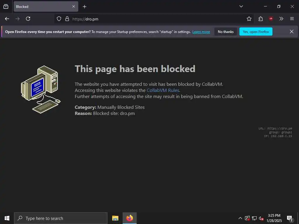Go back to previous page
Image resolution: width=299 pixels, height=224 pixels.
tap(7, 19)
